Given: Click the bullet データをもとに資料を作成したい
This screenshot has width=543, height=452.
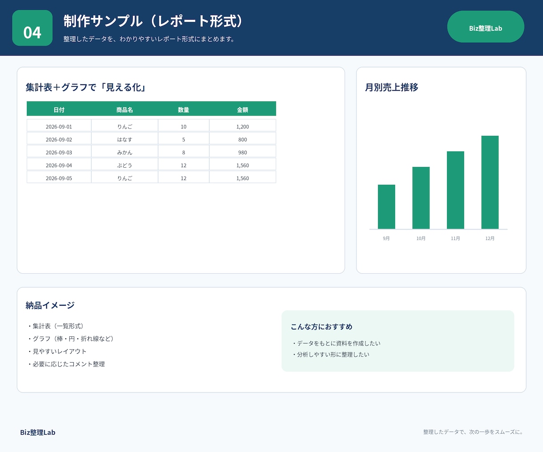Looking at the screenshot, I should point(336,343).
